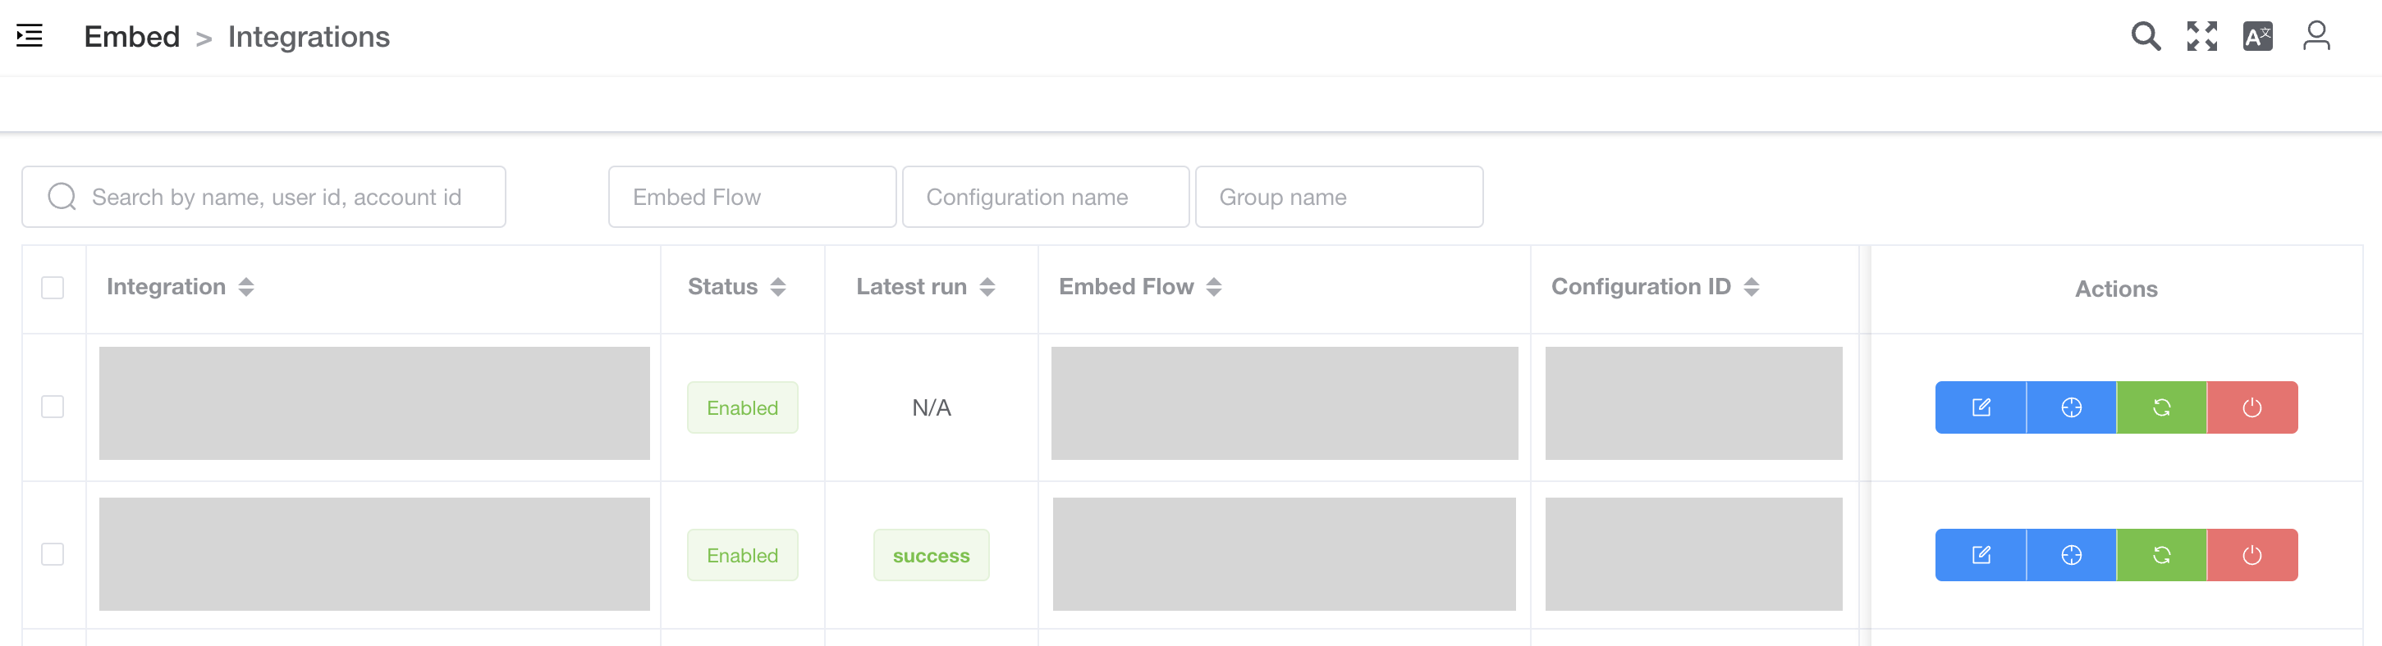Screen dimensions: 2382x646
Task: Toggle the select-all checkbox in table header
Action: (53, 288)
